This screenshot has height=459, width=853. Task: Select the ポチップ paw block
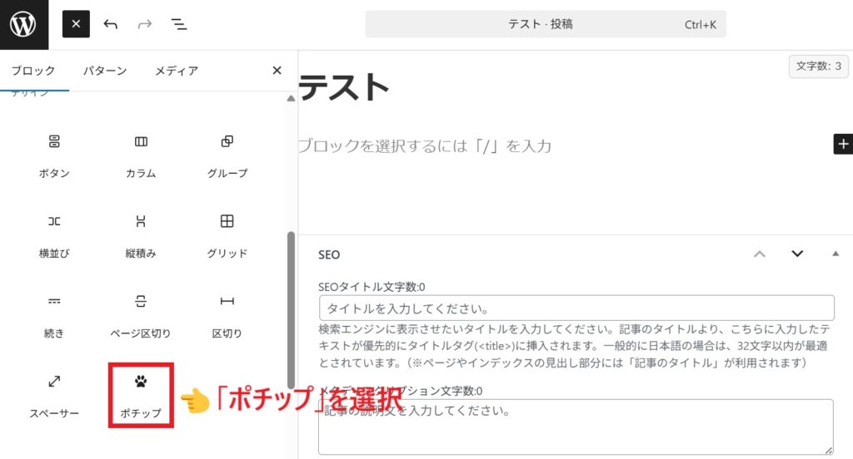(x=141, y=396)
